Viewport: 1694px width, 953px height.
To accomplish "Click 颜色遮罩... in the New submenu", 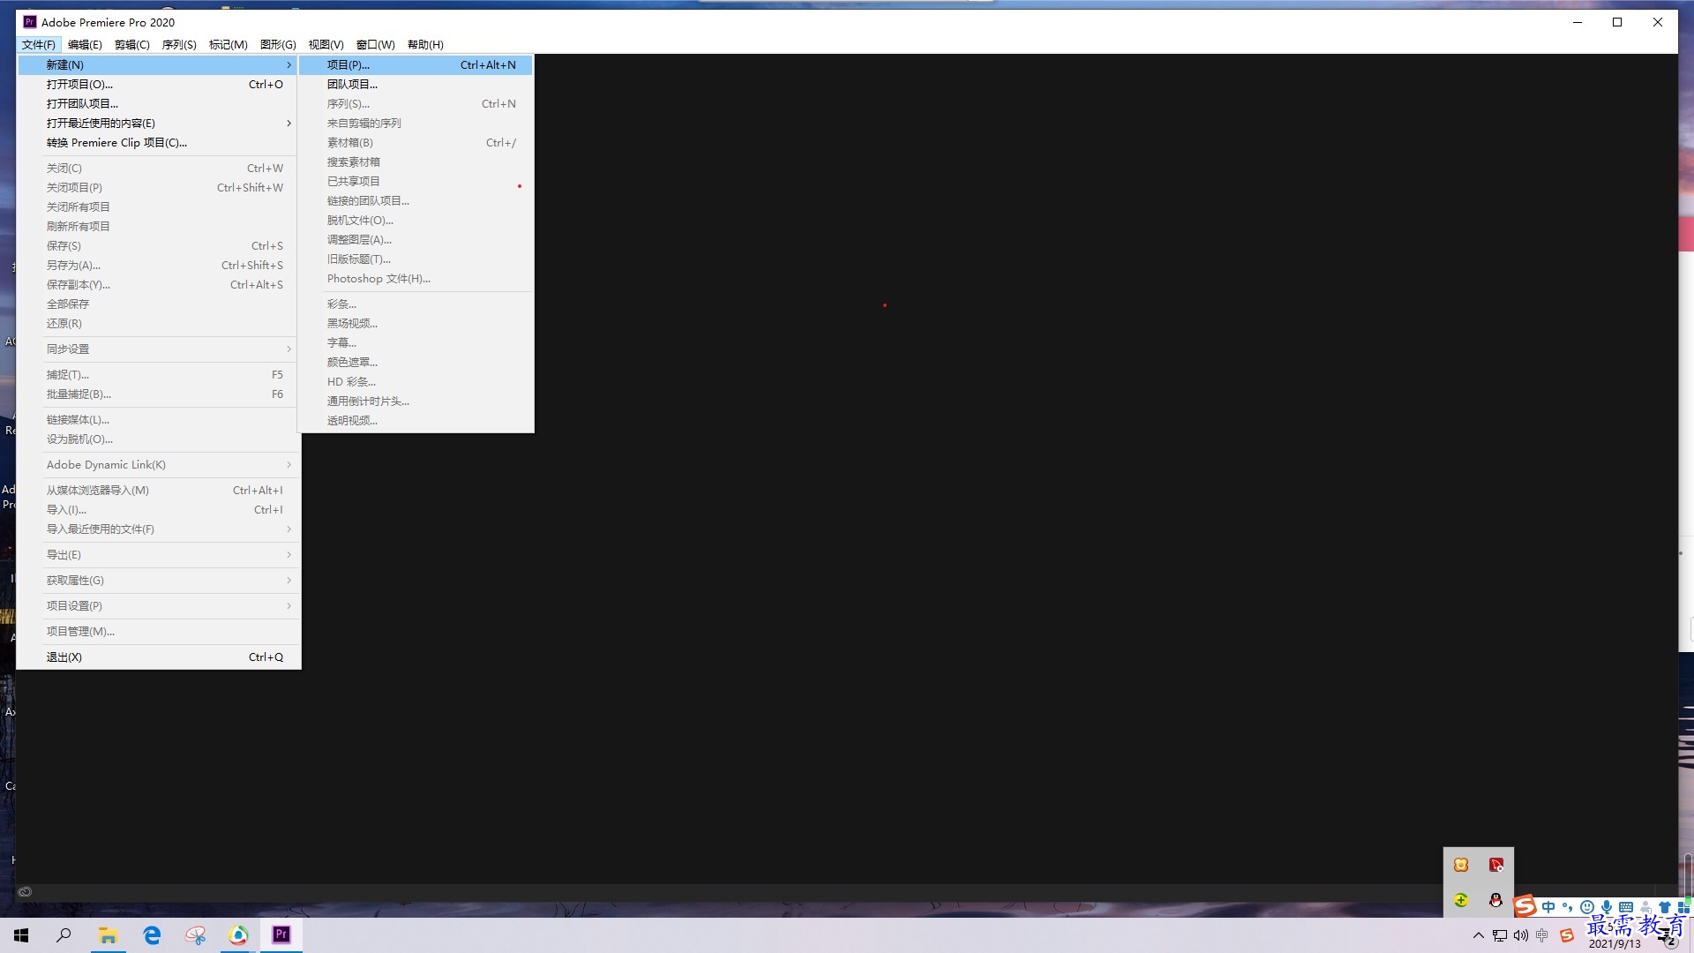I will click(x=416, y=363).
